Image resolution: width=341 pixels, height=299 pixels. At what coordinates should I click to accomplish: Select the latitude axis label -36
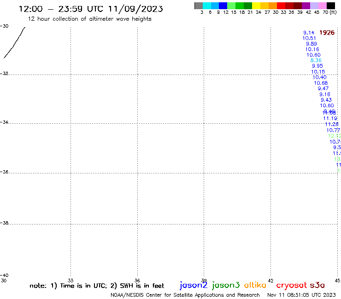(4, 172)
